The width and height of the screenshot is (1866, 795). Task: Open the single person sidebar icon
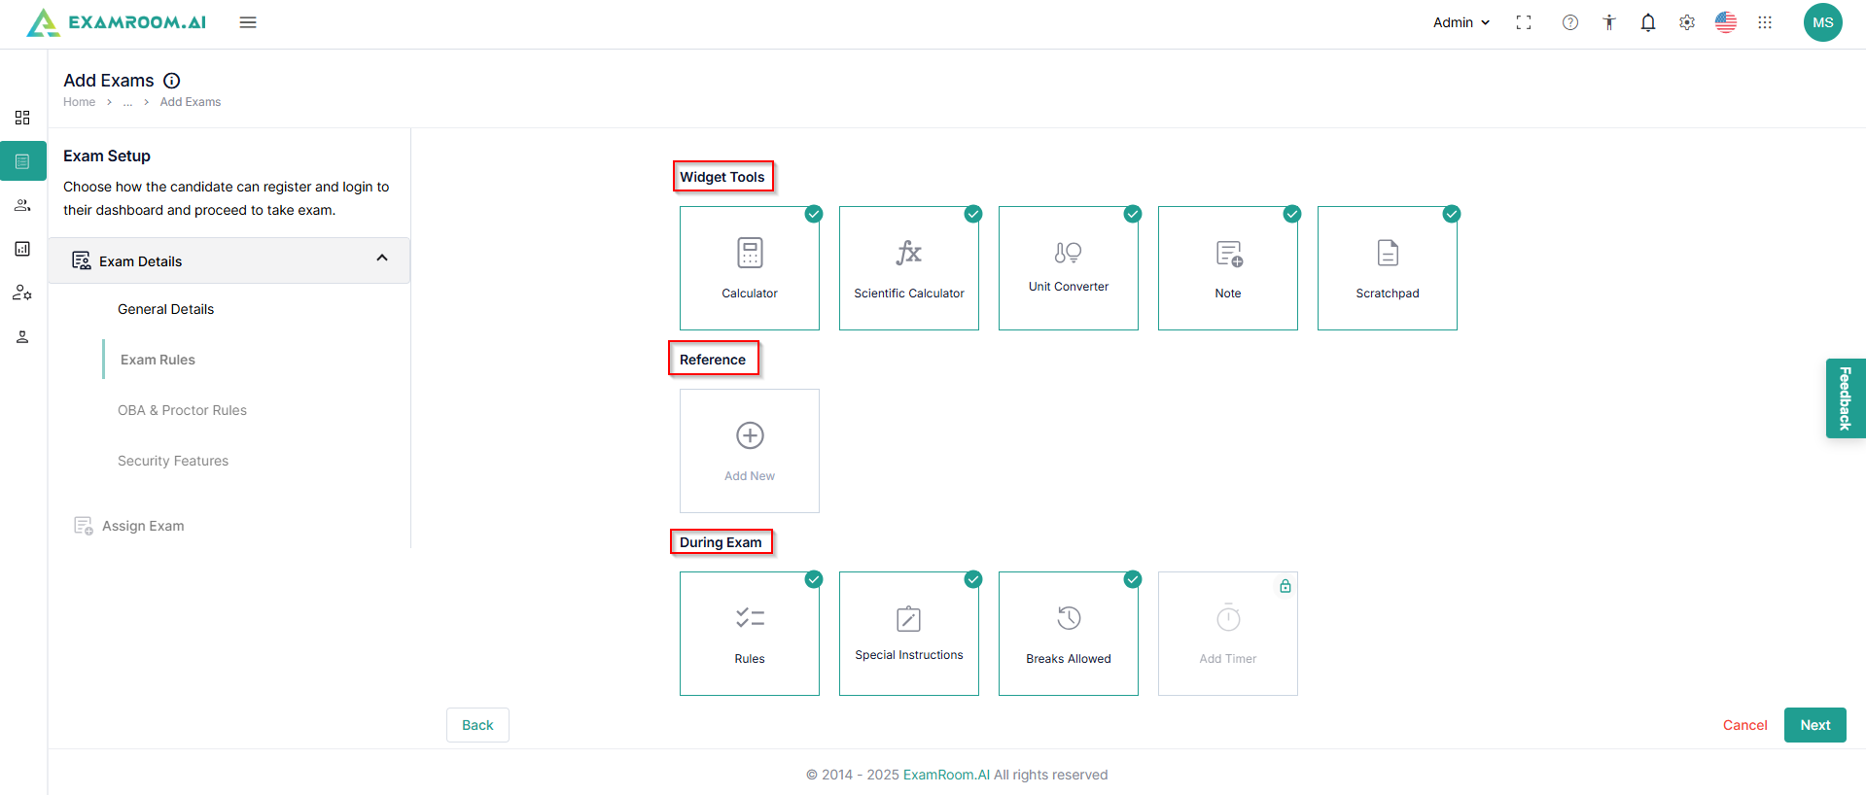22,336
